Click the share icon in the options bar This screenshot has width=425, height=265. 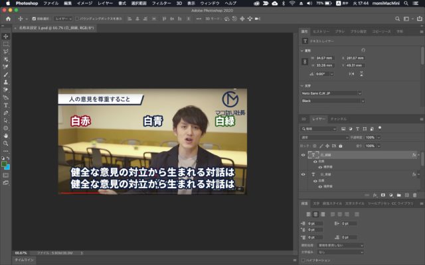point(420,19)
